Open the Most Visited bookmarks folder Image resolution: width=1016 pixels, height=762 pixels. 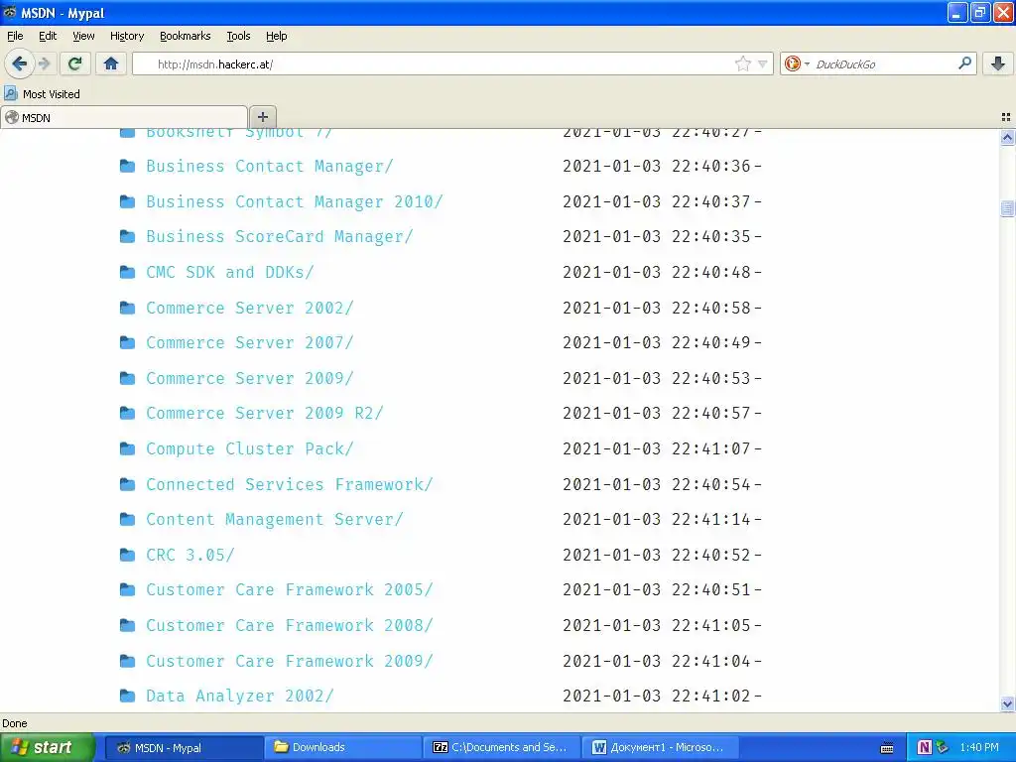42,94
